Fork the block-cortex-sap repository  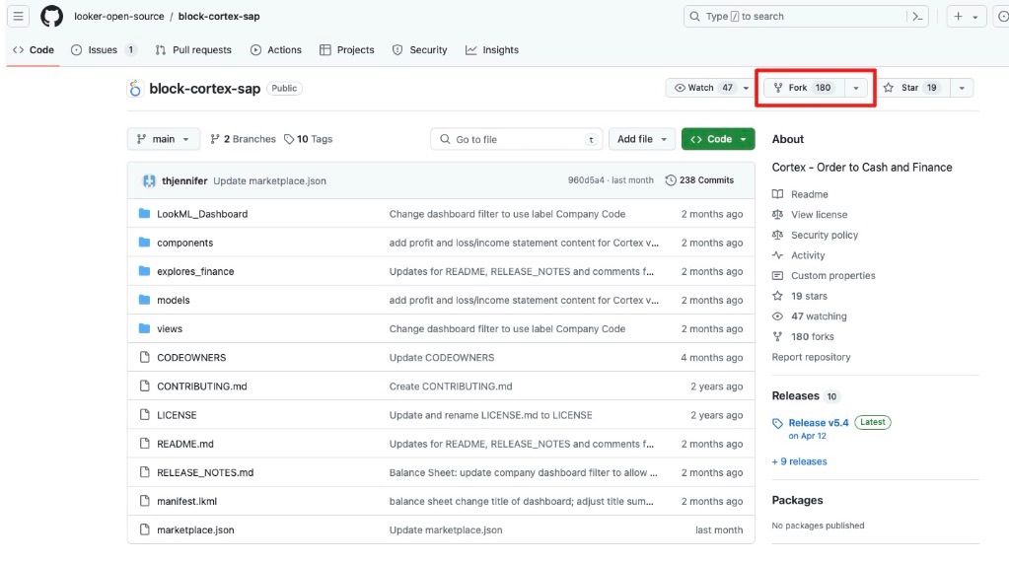coord(805,88)
